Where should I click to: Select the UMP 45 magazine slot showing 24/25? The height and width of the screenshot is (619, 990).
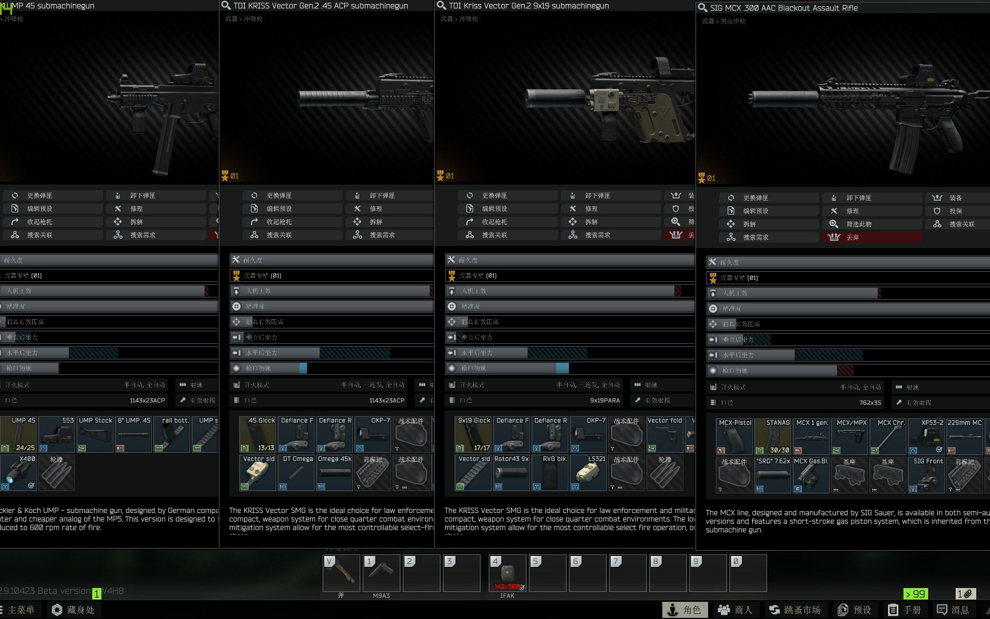click(x=18, y=434)
